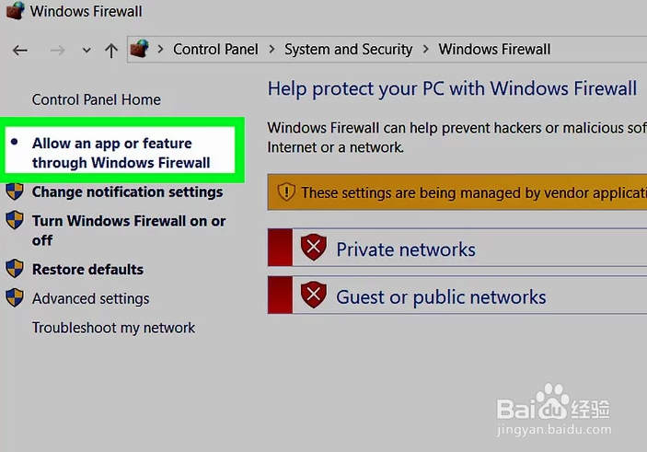This screenshot has height=452, width=647.
Task: Click the forward navigation arrow
Action: pos(57,50)
